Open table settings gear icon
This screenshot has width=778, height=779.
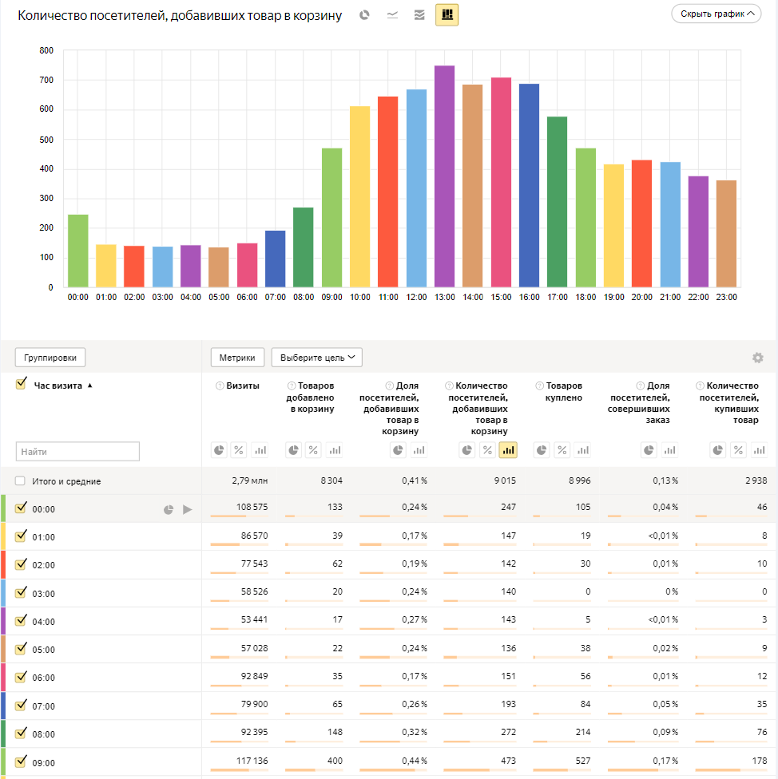pyautogui.click(x=757, y=358)
